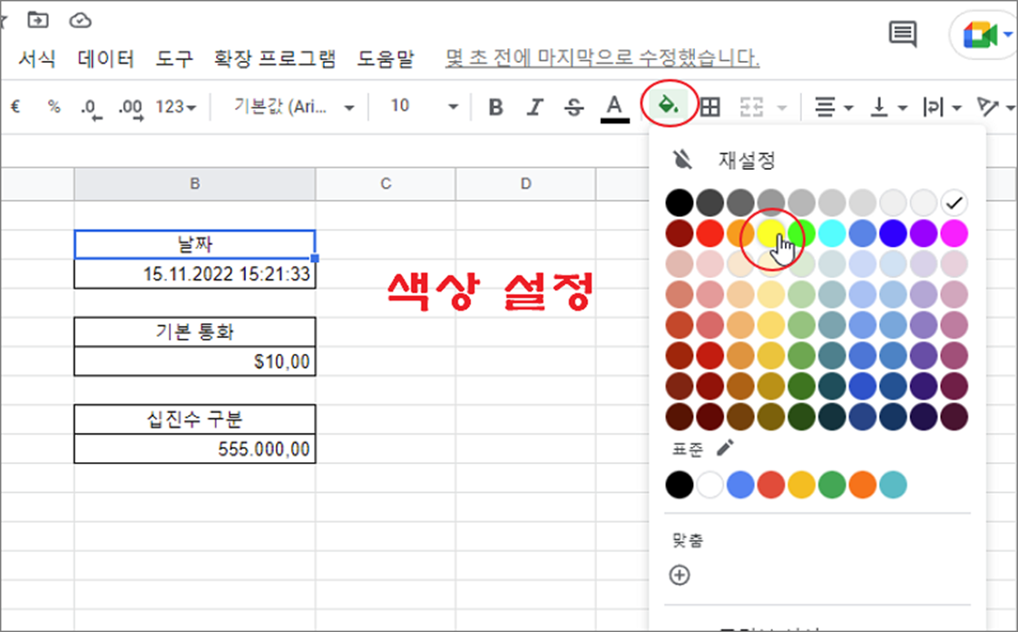Edit standard colors with pencil icon
The height and width of the screenshot is (632, 1018).
click(725, 448)
